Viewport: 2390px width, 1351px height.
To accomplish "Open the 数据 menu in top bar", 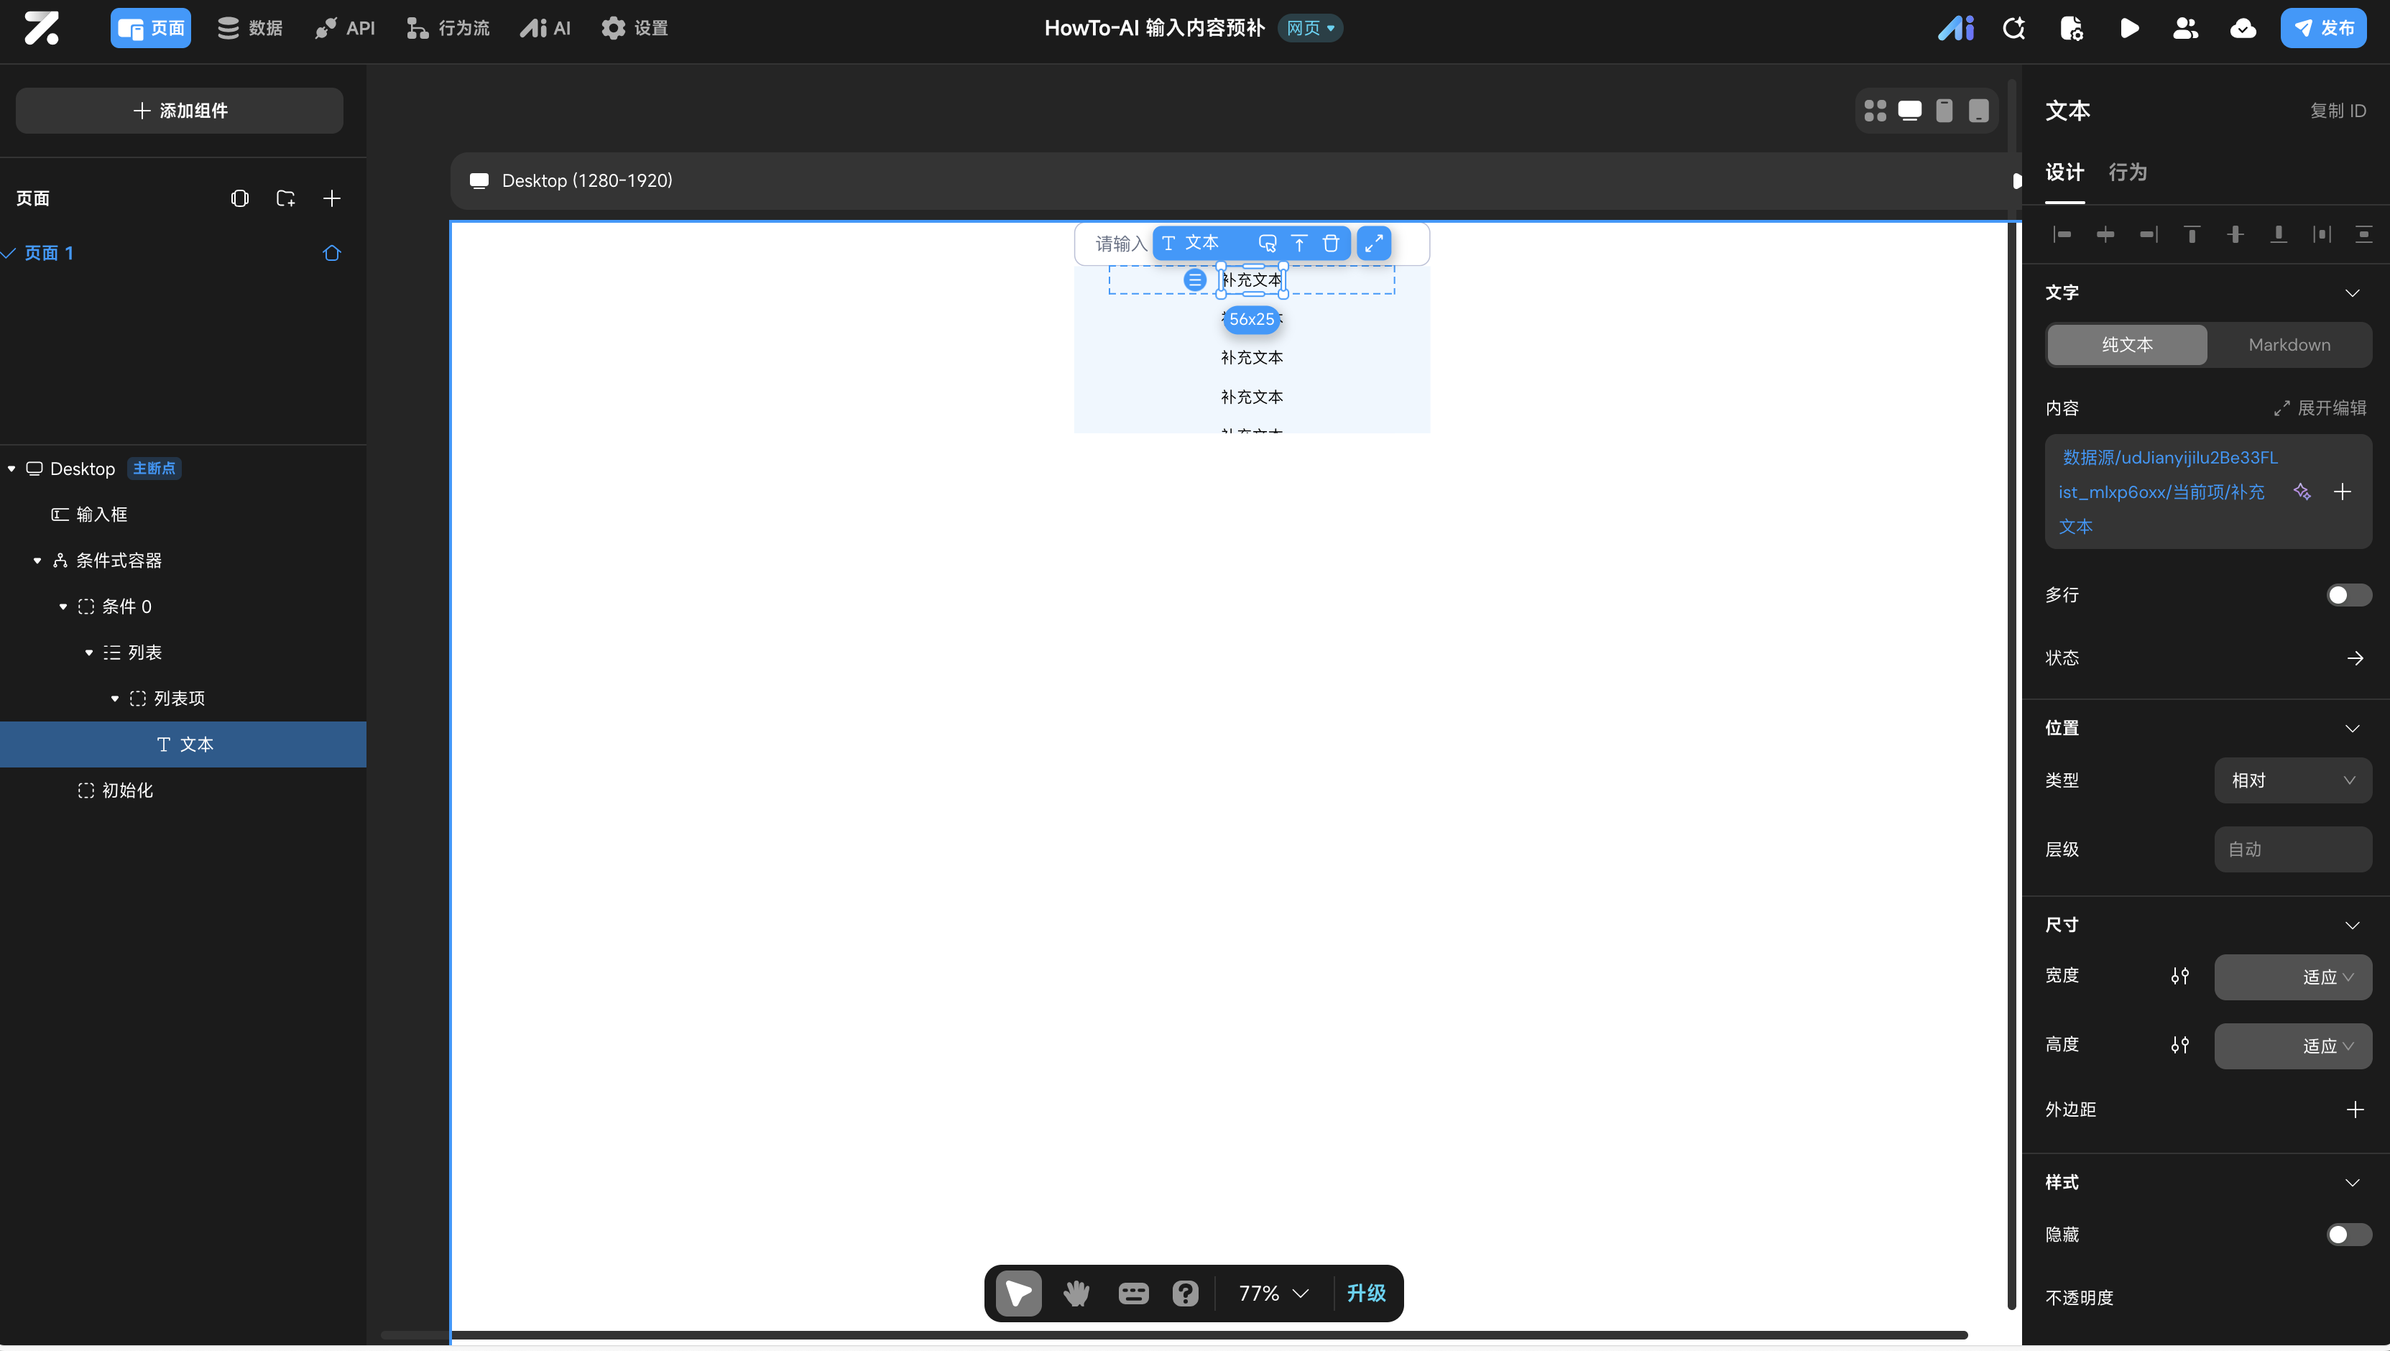I will tap(249, 28).
